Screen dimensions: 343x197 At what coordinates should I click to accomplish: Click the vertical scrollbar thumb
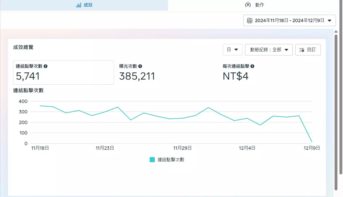(336, 112)
